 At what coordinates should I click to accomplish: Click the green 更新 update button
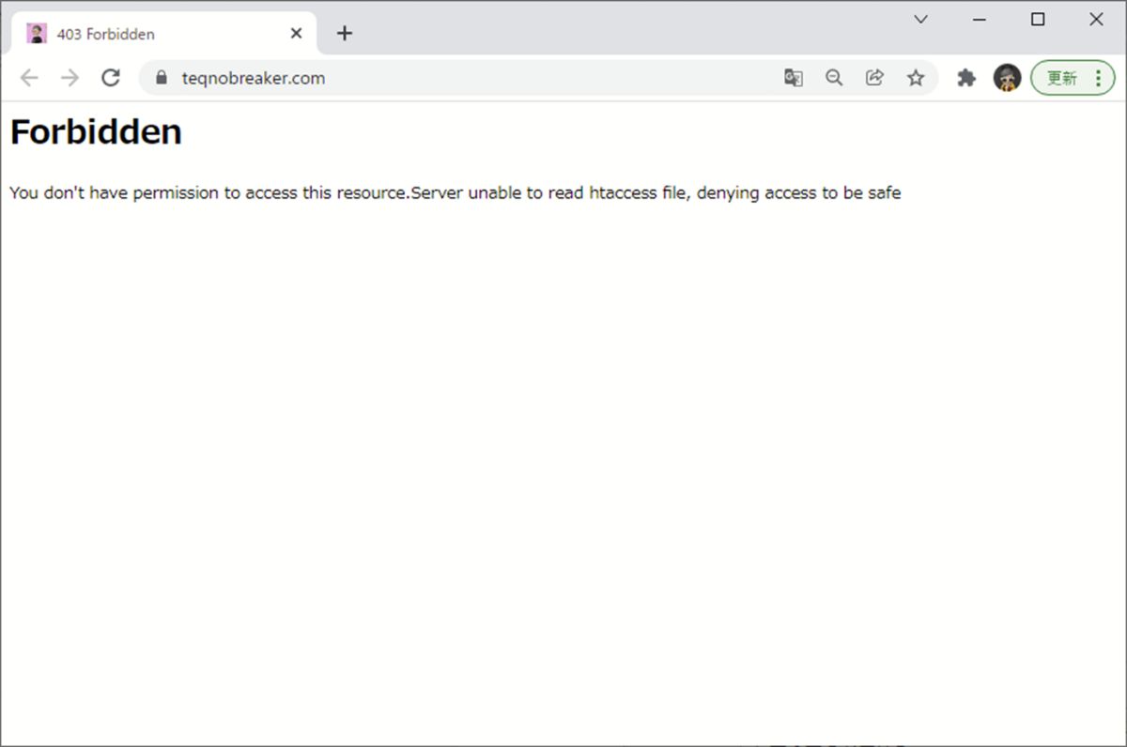click(x=1061, y=78)
